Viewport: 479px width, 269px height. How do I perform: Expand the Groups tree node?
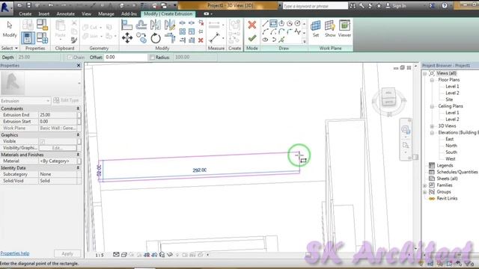[x=424, y=192]
